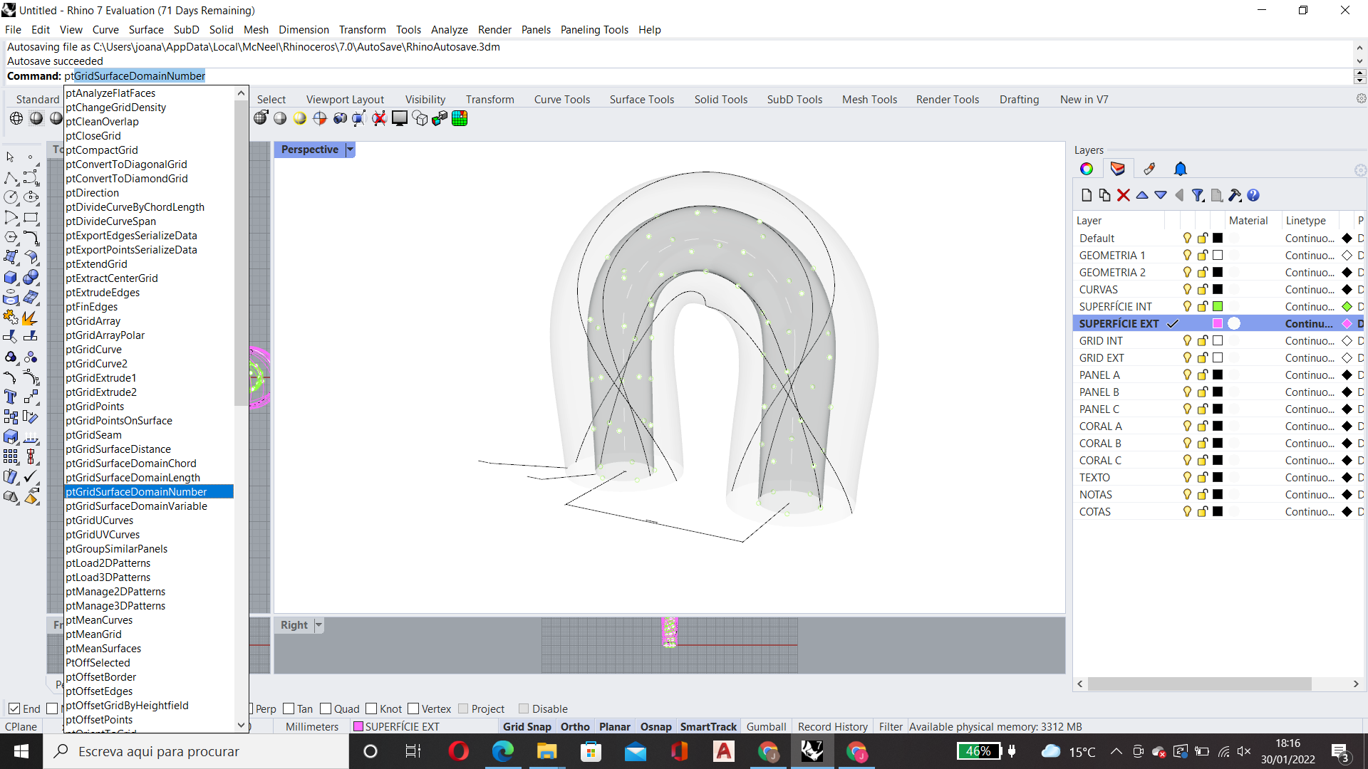Click the camera binoculars toolbar icon
Image resolution: width=1368 pixels, height=769 pixels.
[x=340, y=118]
